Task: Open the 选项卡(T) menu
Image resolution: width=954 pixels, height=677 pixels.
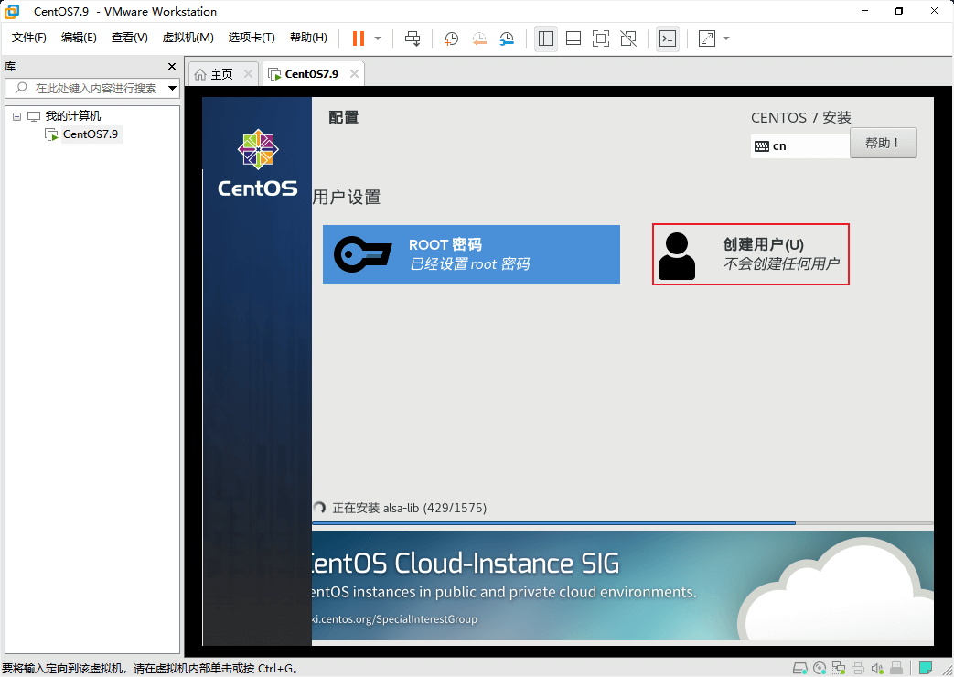Action: point(252,38)
